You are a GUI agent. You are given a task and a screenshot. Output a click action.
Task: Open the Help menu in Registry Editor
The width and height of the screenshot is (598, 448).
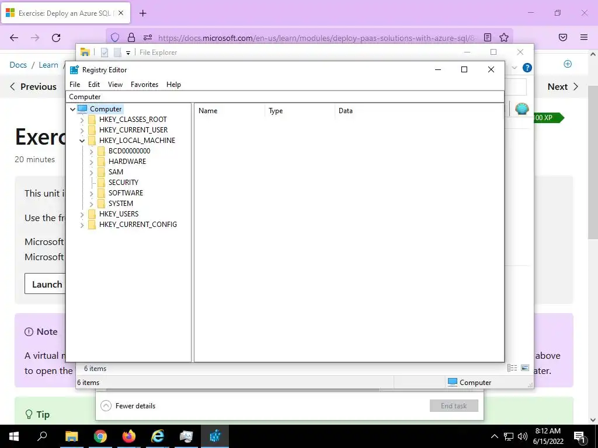pyautogui.click(x=173, y=85)
